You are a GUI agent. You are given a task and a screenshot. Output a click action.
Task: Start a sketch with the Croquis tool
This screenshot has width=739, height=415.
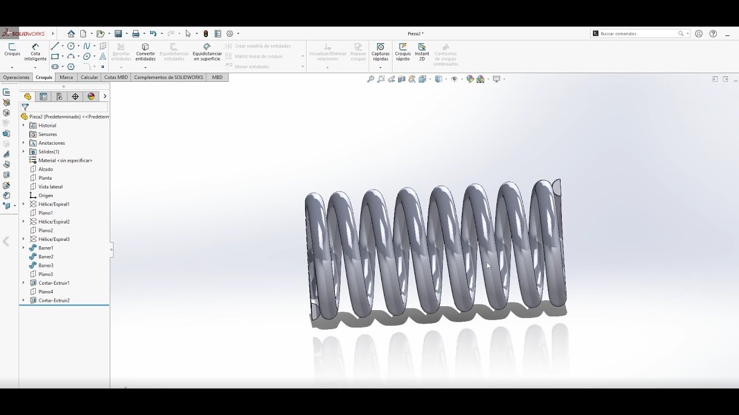(x=12, y=50)
